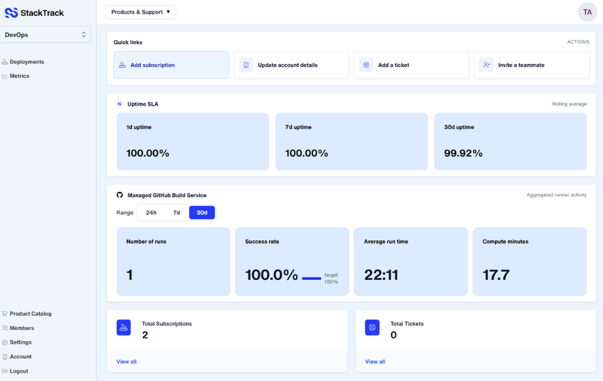The image size is (603, 381).
Task: View all subscriptions
Action: click(126, 361)
